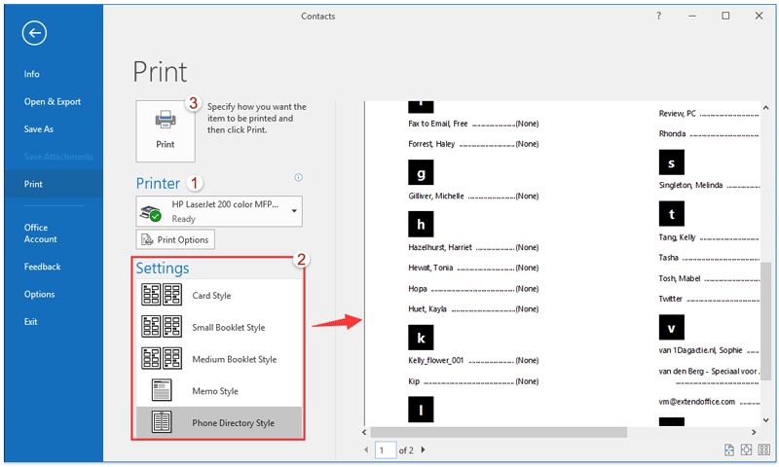Click the Print button with printer icon
Screen dimensions: 779x467
(166, 129)
